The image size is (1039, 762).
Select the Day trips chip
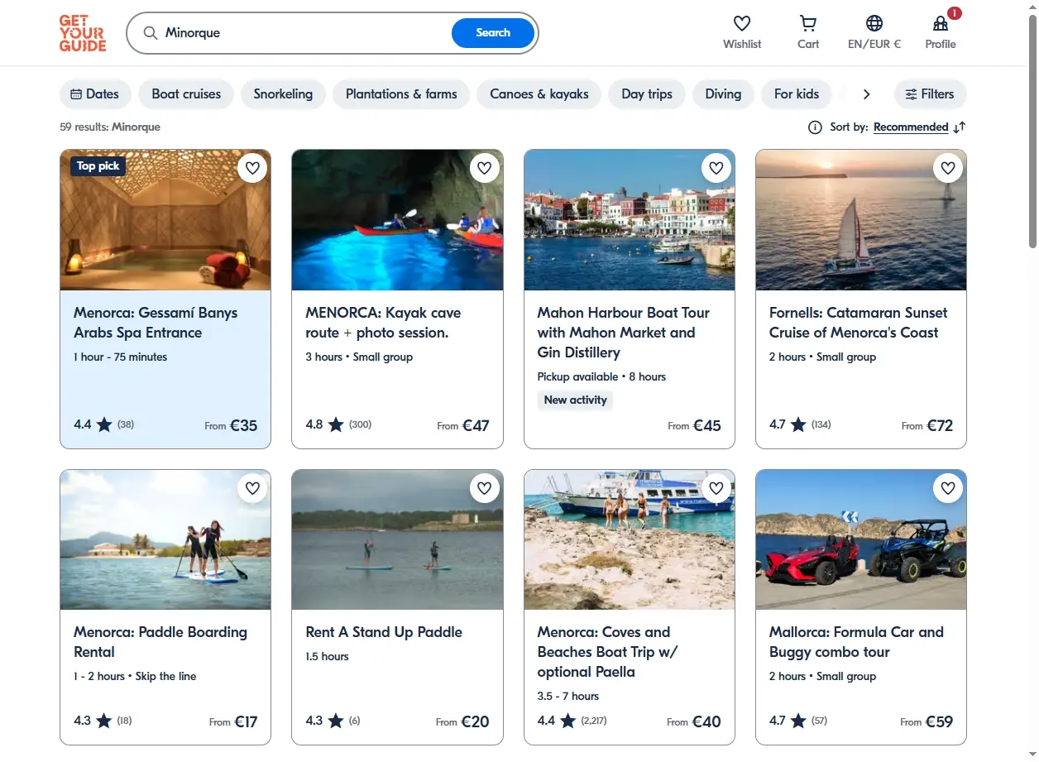pos(647,94)
